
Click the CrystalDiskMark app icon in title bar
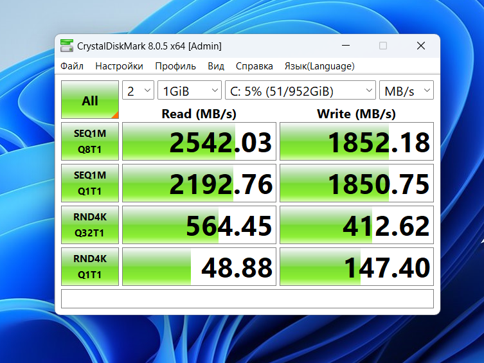67,46
